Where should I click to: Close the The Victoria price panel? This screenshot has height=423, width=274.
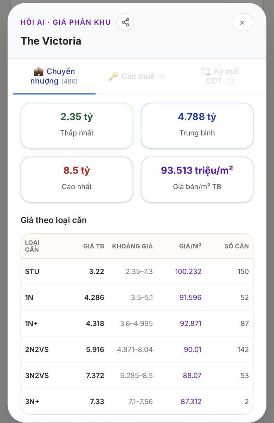click(242, 23)
